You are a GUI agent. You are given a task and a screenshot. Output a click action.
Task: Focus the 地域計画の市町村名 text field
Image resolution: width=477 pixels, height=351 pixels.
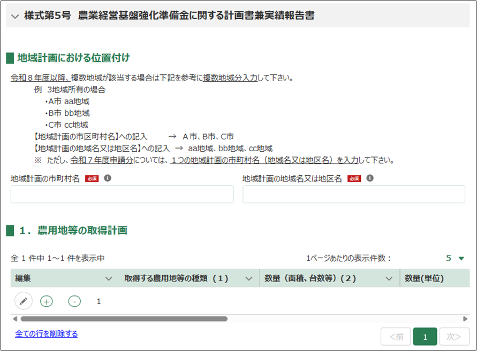122,194
